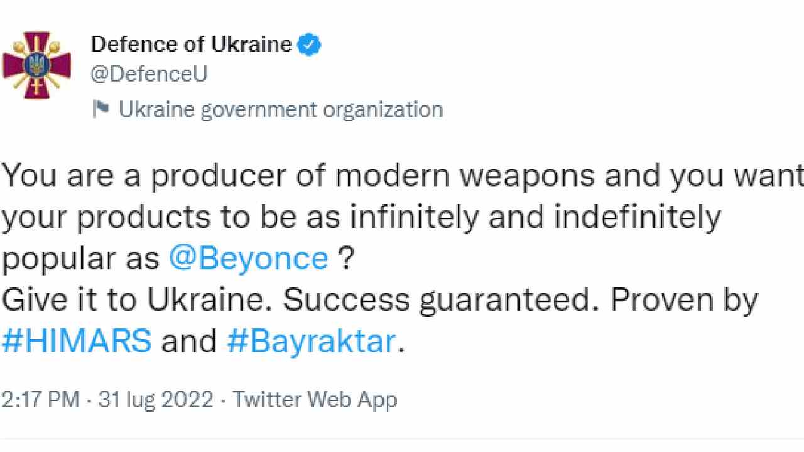
Task: Open the #Bayraktar hashtag
Action: pyautogui.click(x=311, y=342)
